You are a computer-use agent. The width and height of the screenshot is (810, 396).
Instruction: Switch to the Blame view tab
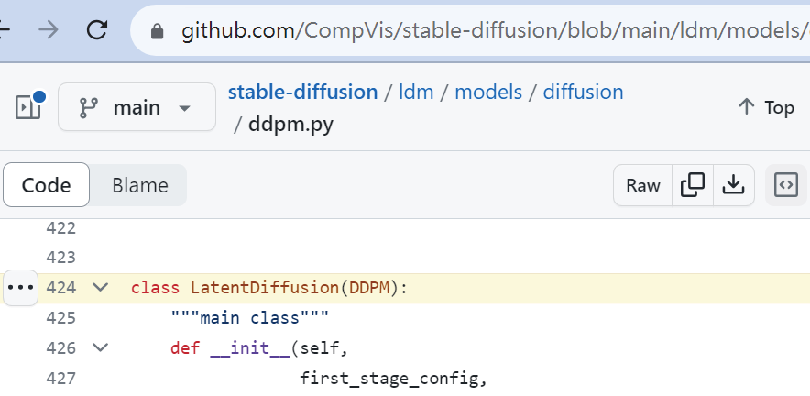click(x=139, y=185)
